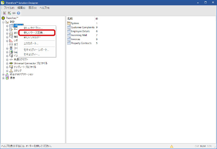Select Customer Complaints in the category list
The image size is (217, 149).
tap(83, 27)
